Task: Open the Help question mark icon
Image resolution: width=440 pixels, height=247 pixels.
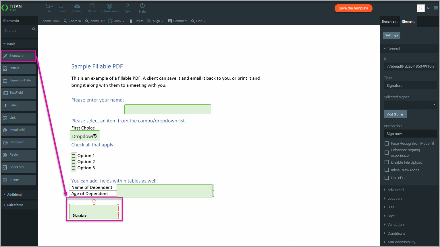Action: 142,6
